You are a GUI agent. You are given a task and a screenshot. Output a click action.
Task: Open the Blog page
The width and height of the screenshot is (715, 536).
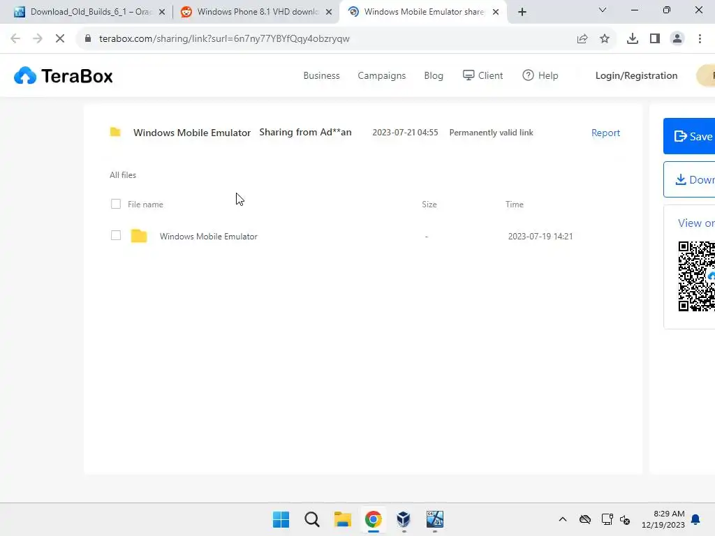coord(434,75)
